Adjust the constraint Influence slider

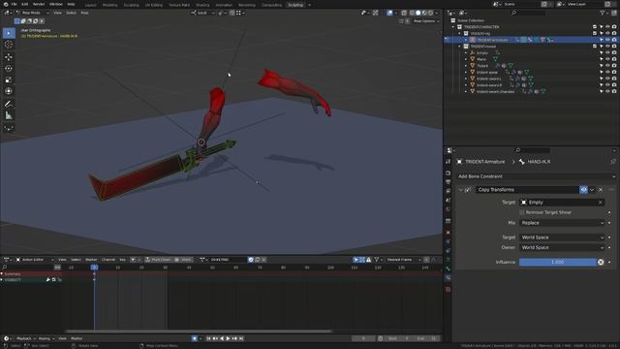pos(558,263)
